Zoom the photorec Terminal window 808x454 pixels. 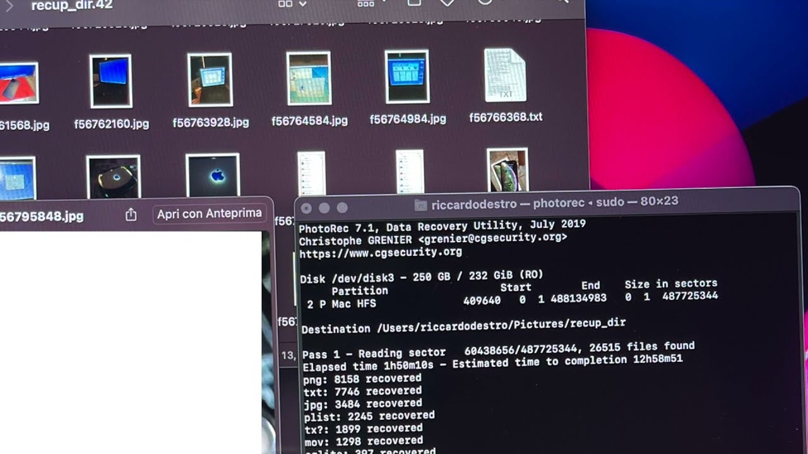342,207
